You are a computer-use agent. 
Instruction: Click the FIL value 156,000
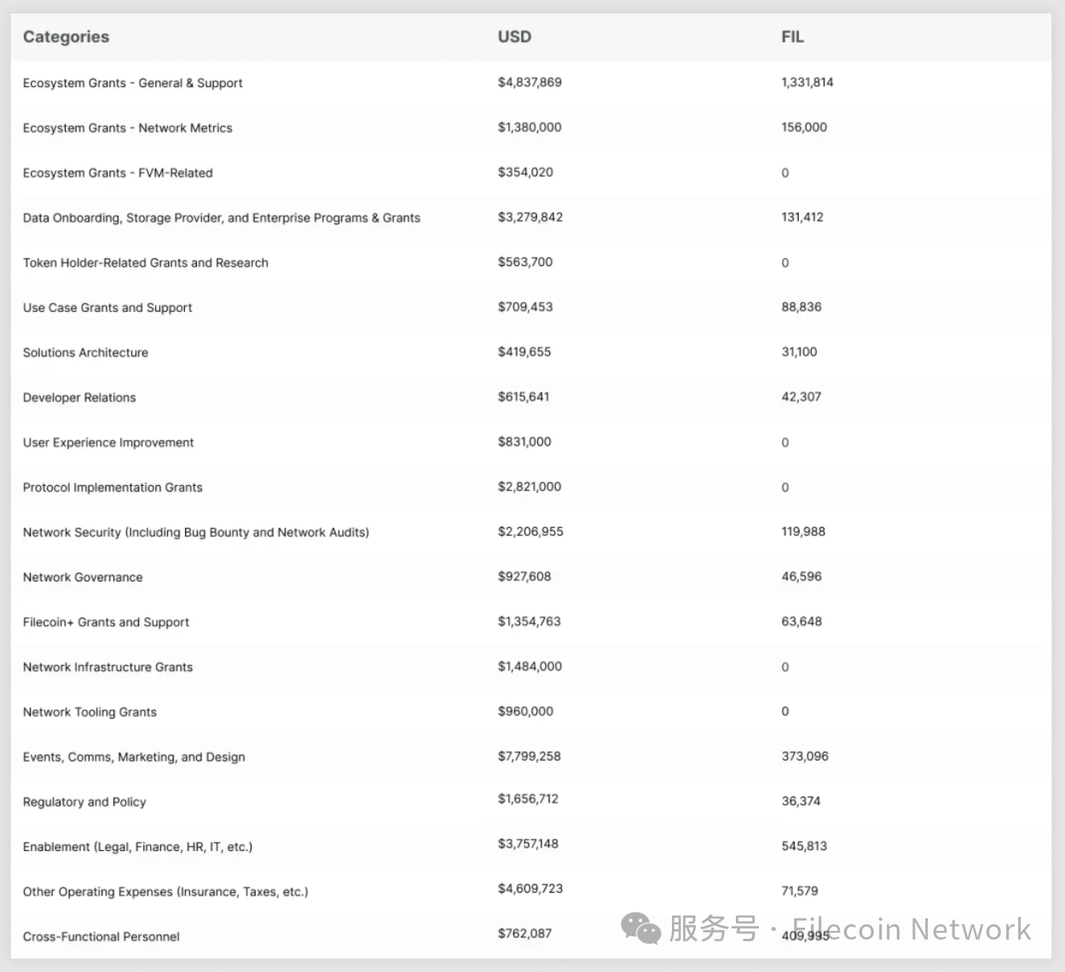(804, 127)
